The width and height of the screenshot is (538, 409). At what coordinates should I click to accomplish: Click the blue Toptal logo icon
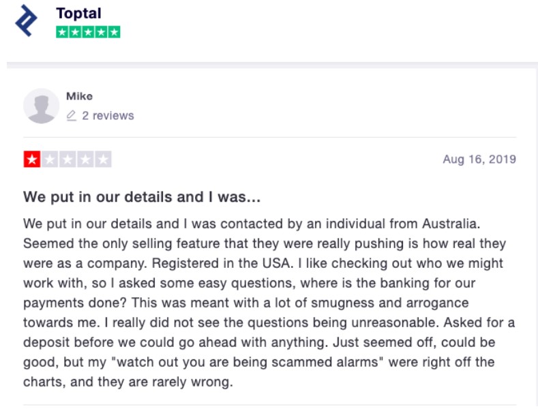(x=26, y=20)
